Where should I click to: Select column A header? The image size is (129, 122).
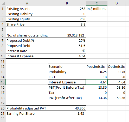click(27, 3)
